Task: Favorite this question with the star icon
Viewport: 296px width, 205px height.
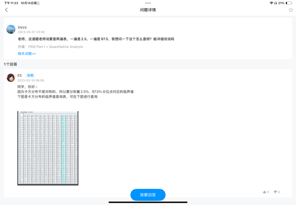Action: tap(291, 10)
